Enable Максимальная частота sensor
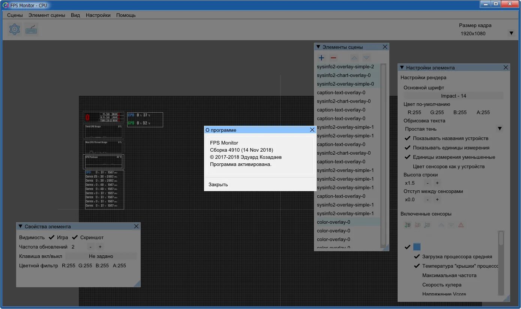This screenshot has width=521, height=309. point(417,275)
